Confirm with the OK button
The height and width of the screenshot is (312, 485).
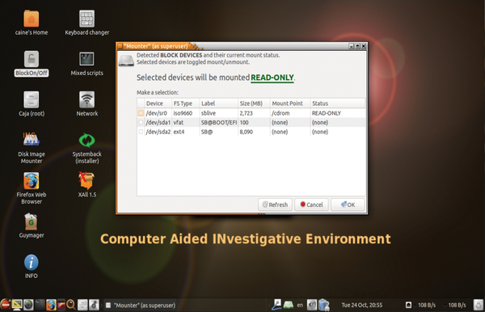click(348, 204)
